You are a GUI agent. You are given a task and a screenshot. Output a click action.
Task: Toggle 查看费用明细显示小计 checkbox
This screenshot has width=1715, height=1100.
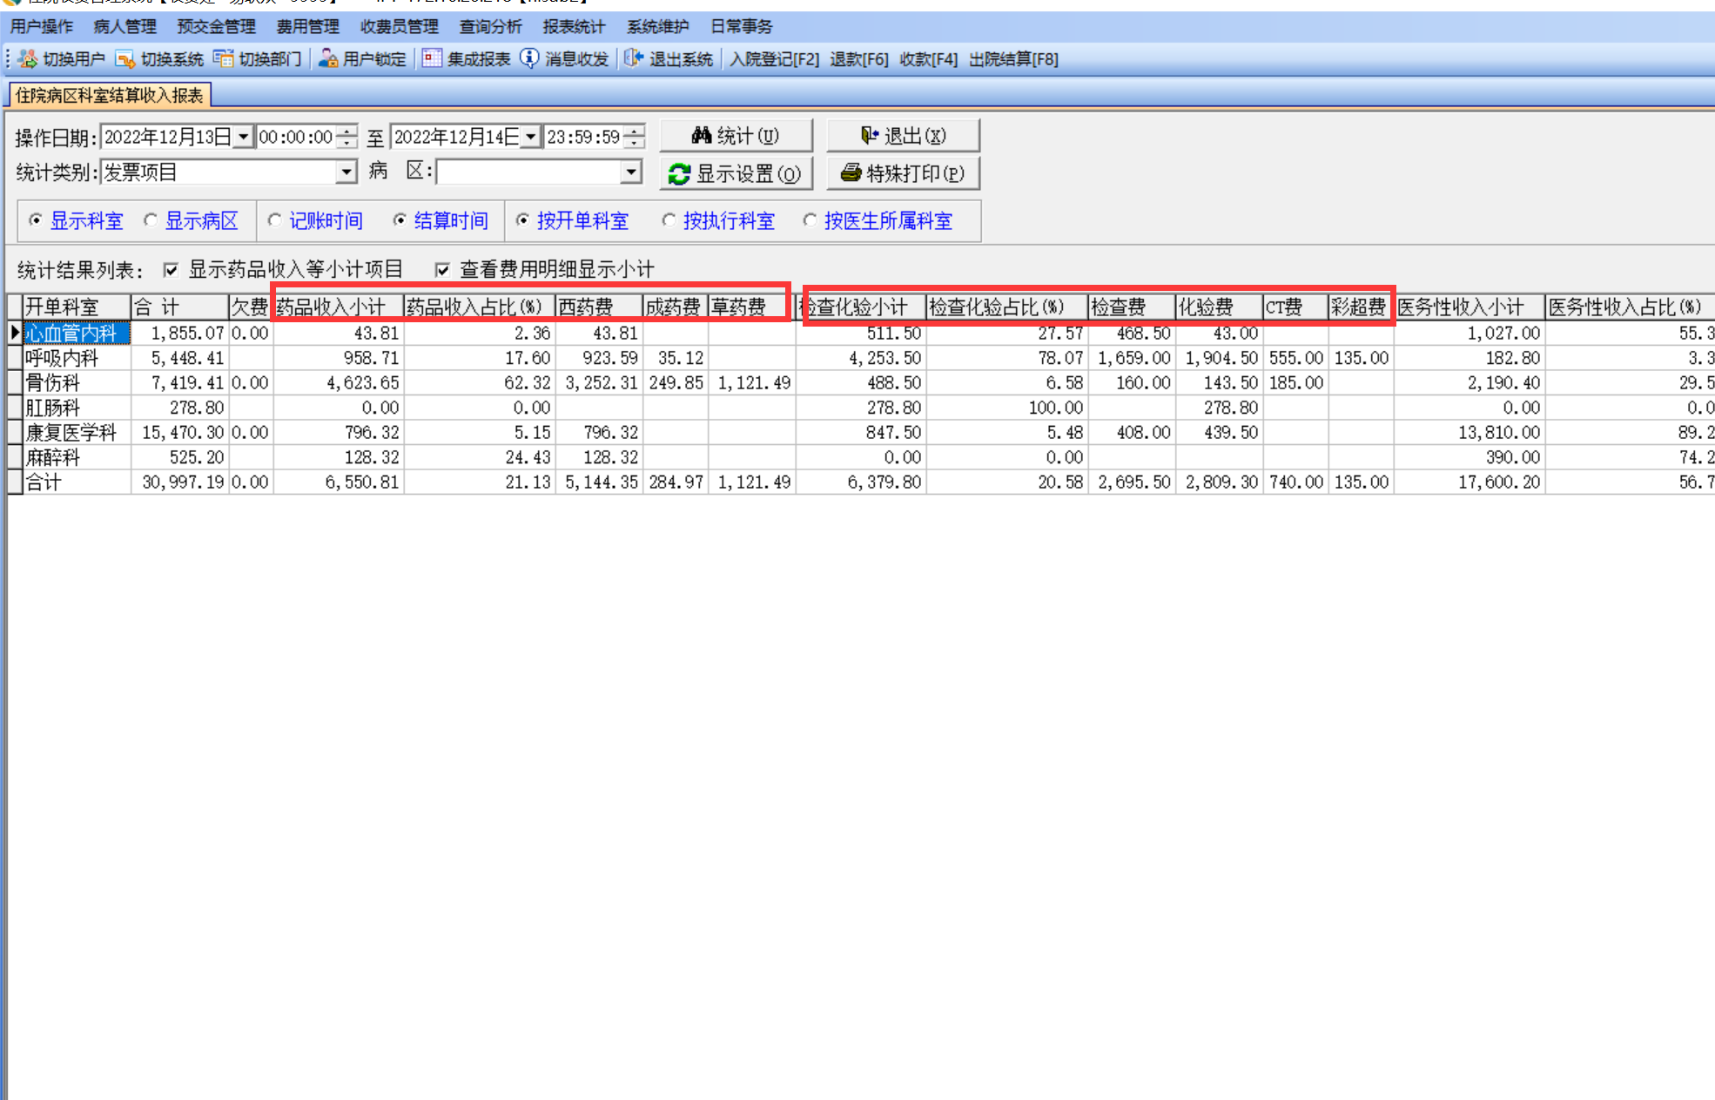pos(442,270)
